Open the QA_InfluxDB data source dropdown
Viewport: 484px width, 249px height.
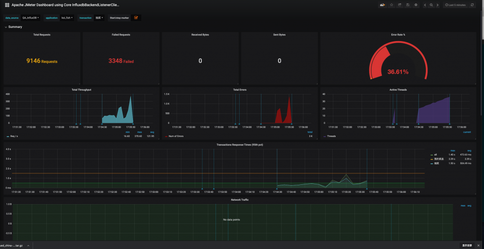[31, 17]
